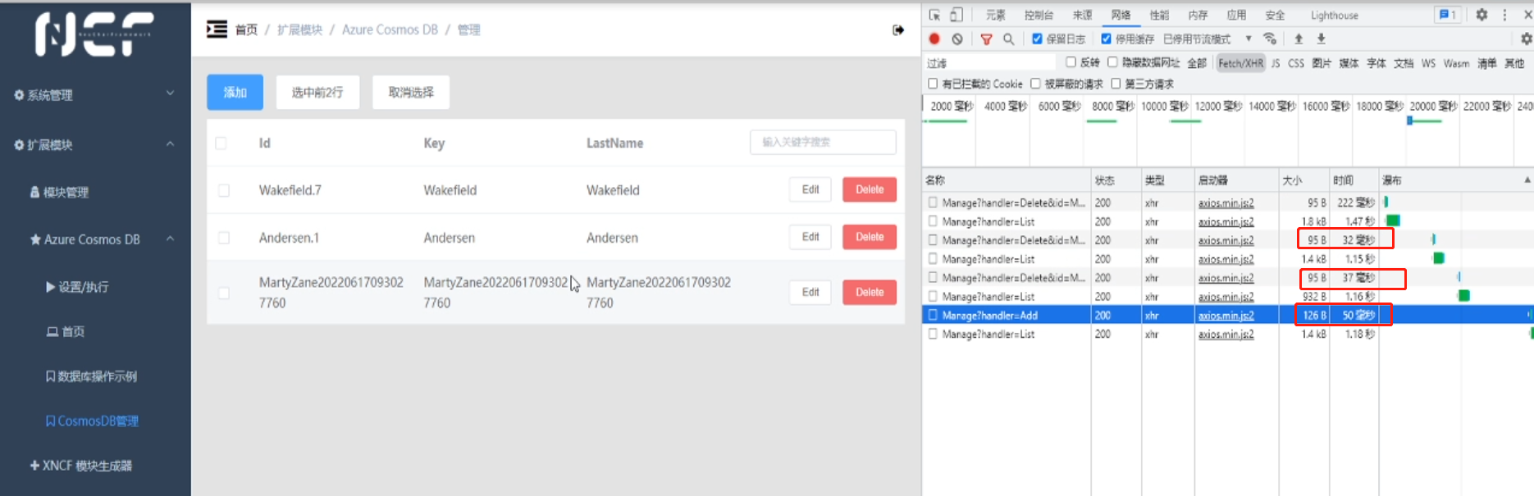Expand the 系统管理 sidebar menu
The width and height of the screenshot is (1534, 496).
94,95
